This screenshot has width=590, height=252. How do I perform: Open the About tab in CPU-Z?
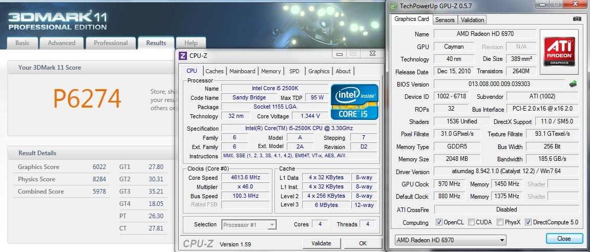click(x=343, y=71)
